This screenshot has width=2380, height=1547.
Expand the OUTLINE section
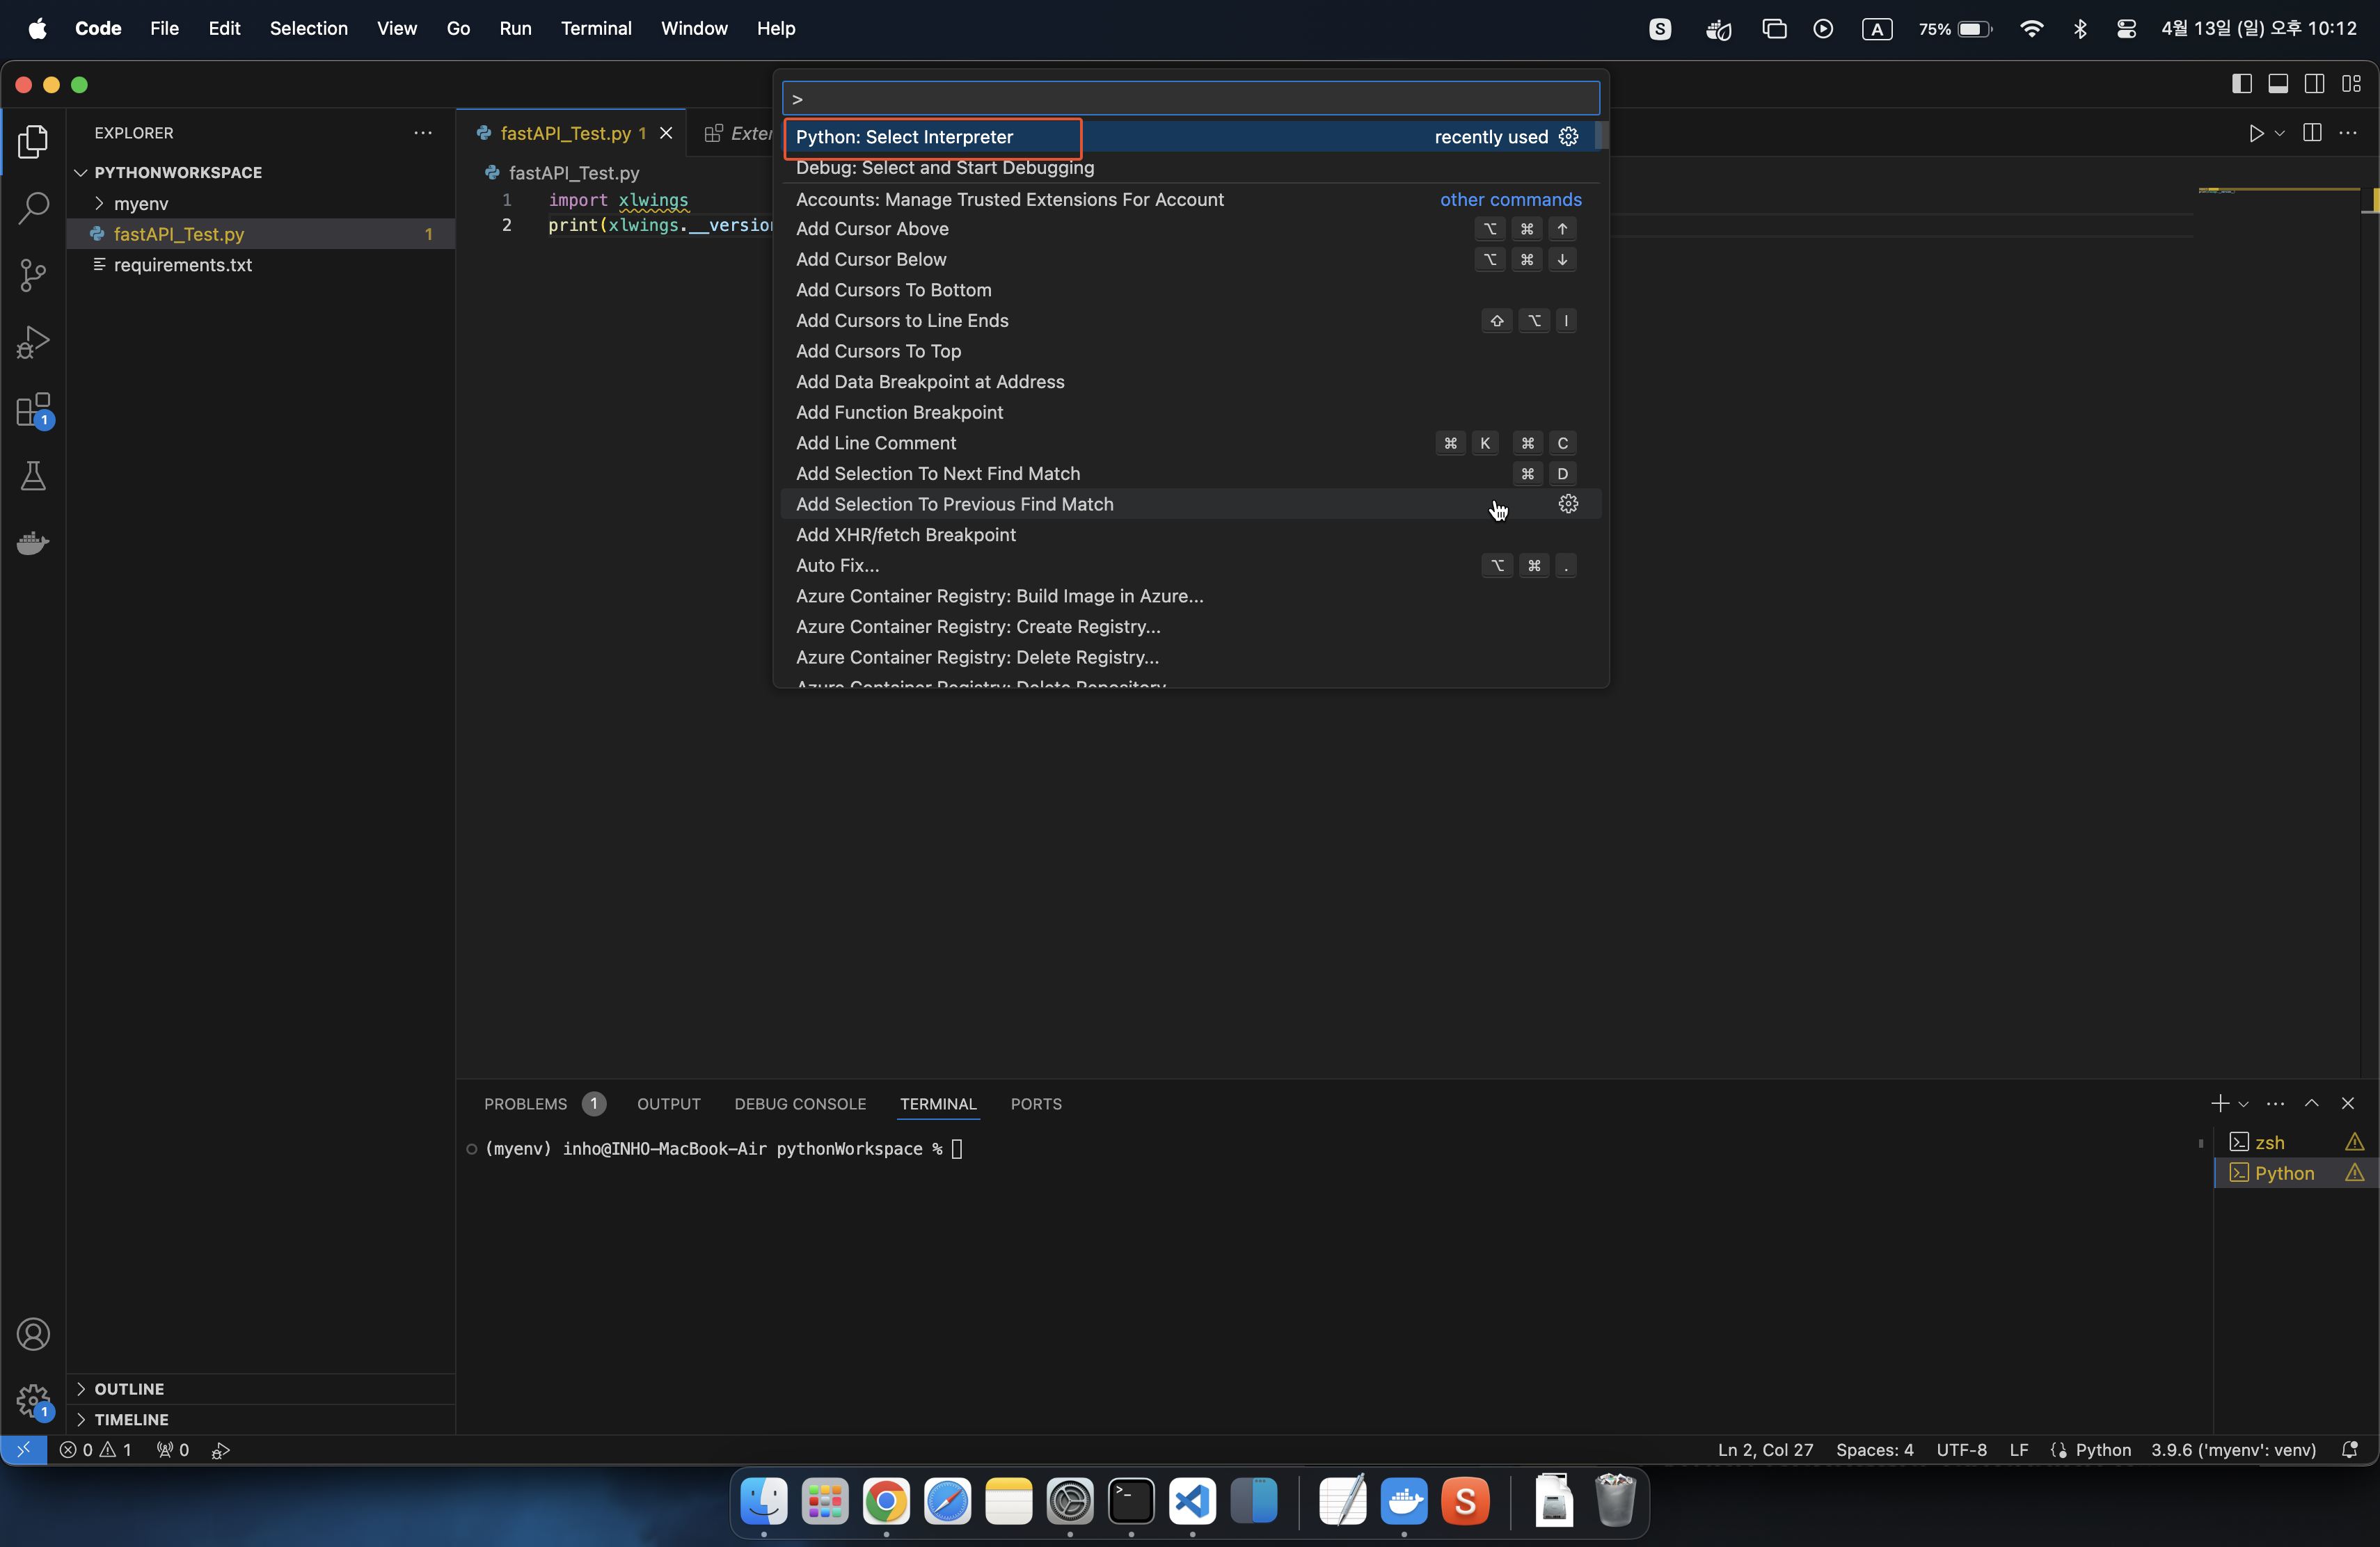(129, 1389)
